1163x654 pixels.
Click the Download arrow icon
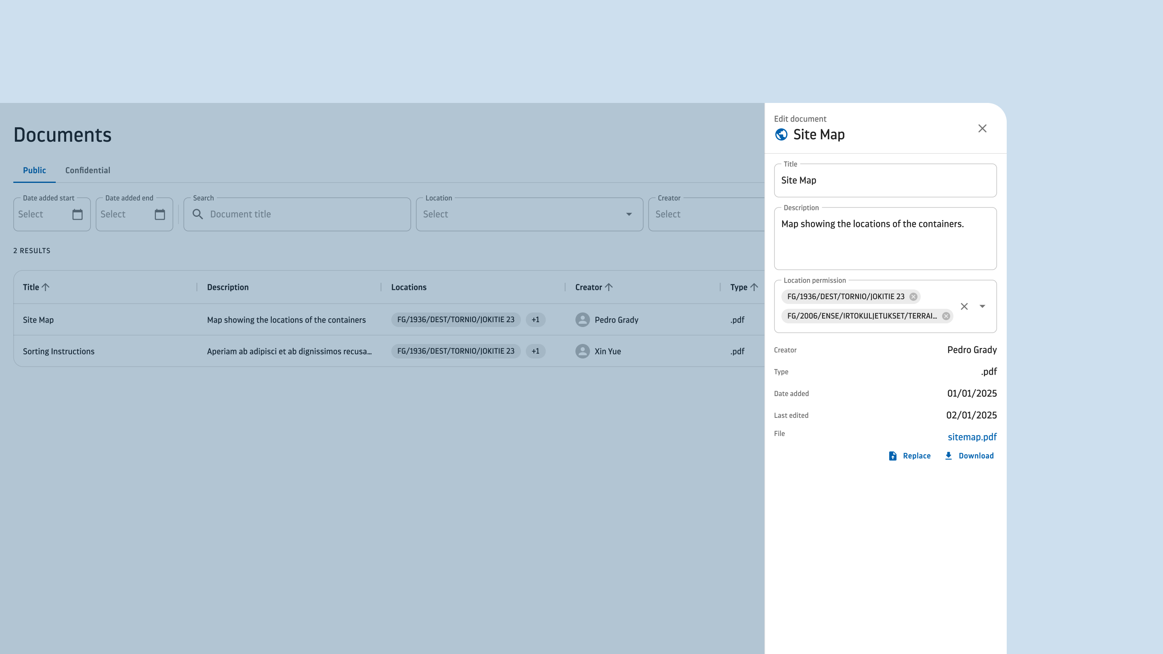coord(948,456)
